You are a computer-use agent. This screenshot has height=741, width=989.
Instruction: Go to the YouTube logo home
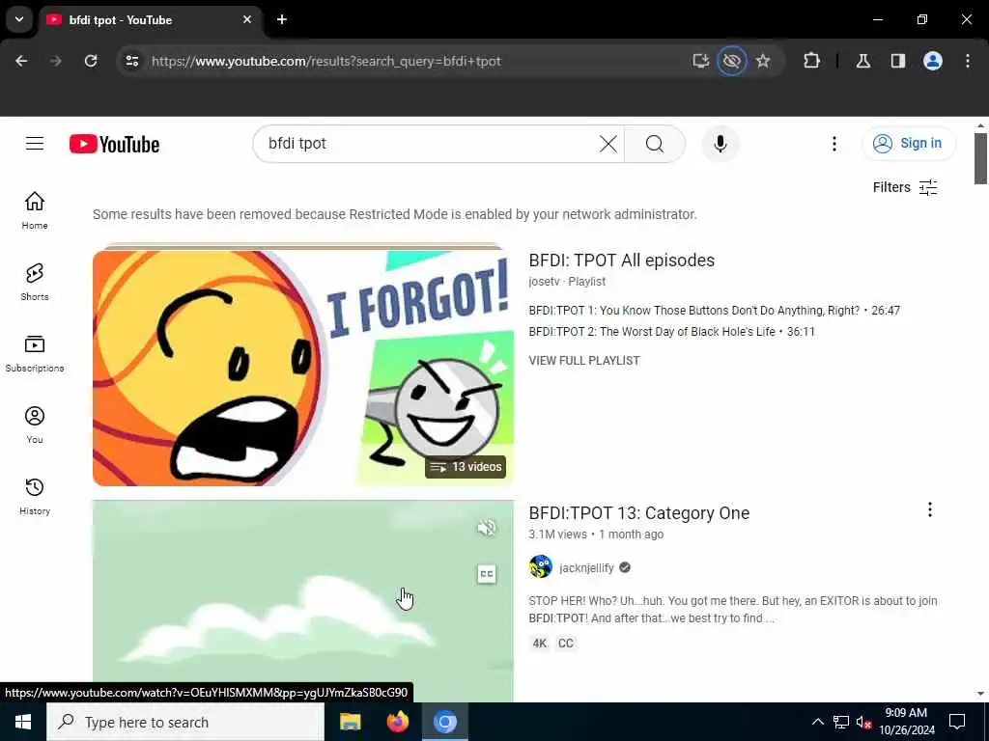114,145
